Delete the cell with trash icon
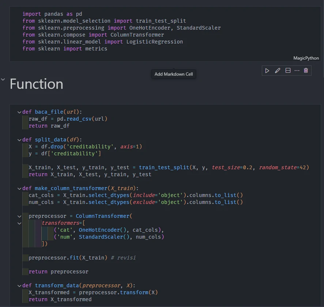The height and width of the screenshot is (307, 324). [306, 71]
